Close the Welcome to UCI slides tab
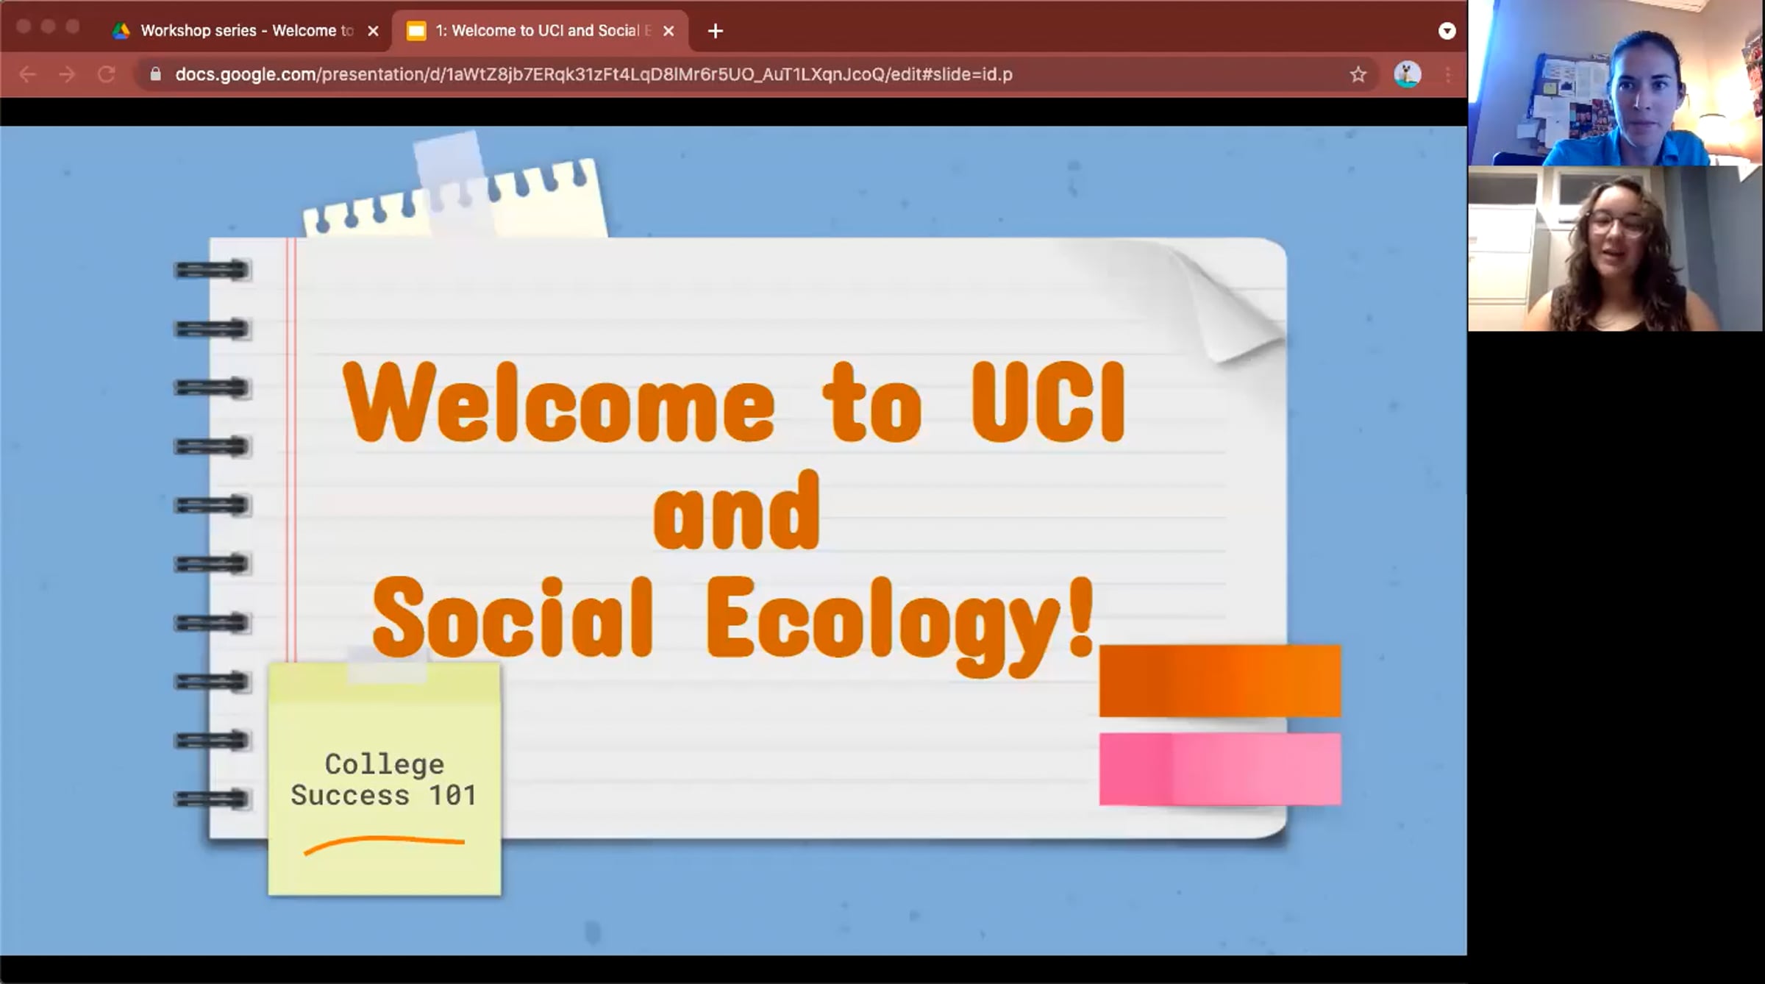The height and width of the screenshot is (984, 1765). (x=668, y=31)
